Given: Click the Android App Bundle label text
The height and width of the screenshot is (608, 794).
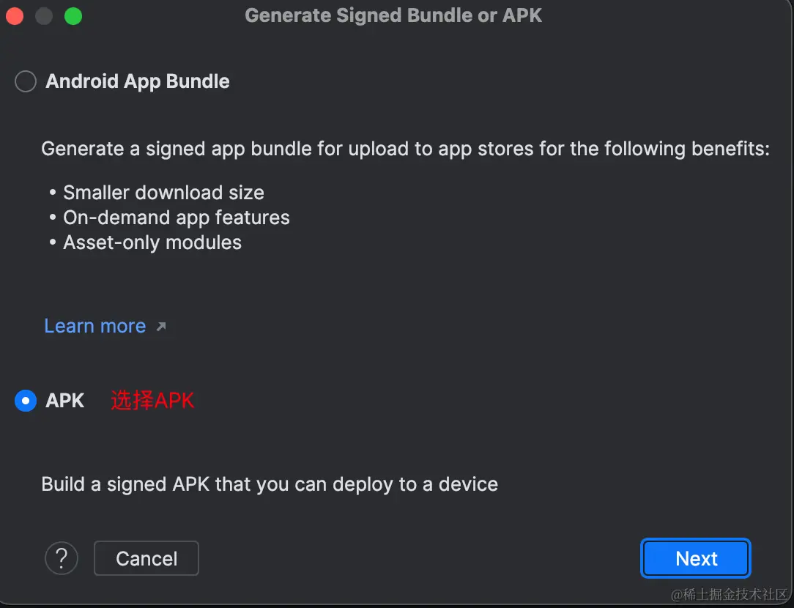Looking at the screenshot, I should point(138,81).
